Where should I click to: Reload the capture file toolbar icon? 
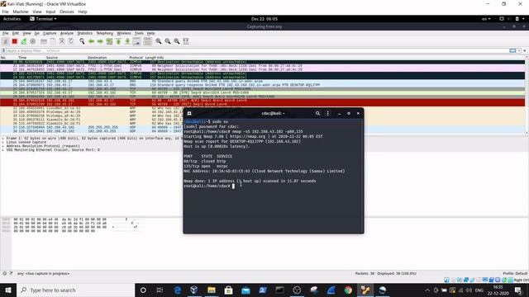(71, 41)
